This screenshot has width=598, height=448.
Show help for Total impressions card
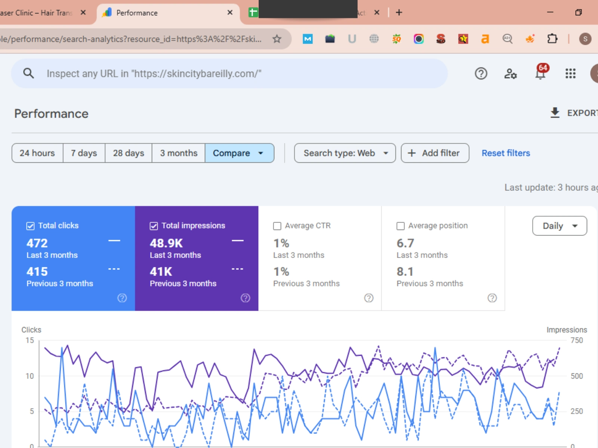pos(246,298)
